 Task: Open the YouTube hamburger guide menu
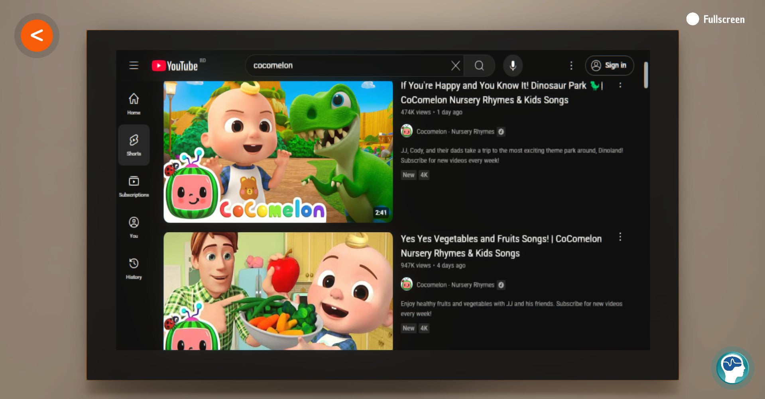tap(134, 65)
